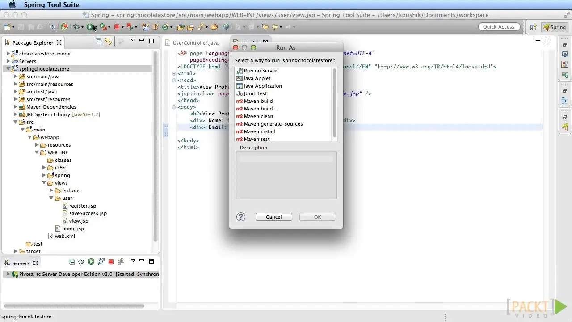Expand the Pivotal tc Server entry
Screen dimensions: 572x322
[8, 274]
